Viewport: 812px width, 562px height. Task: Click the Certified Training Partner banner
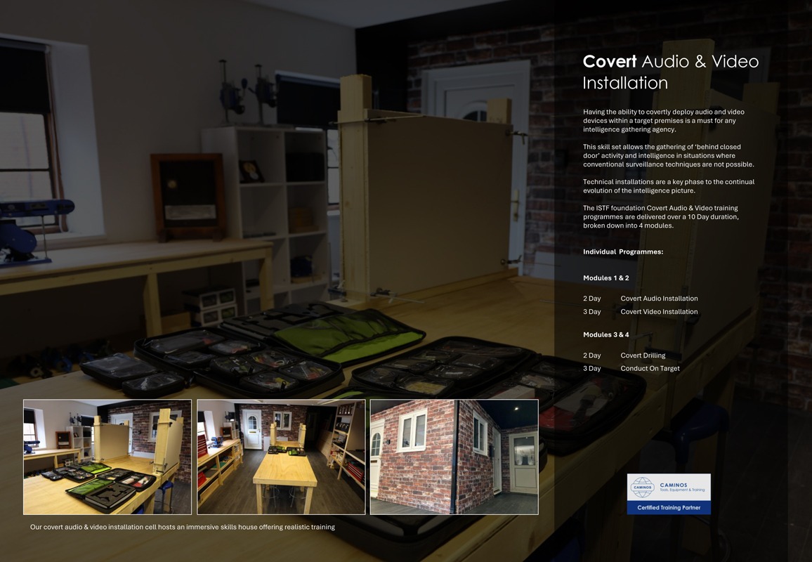tap(669, 507)
